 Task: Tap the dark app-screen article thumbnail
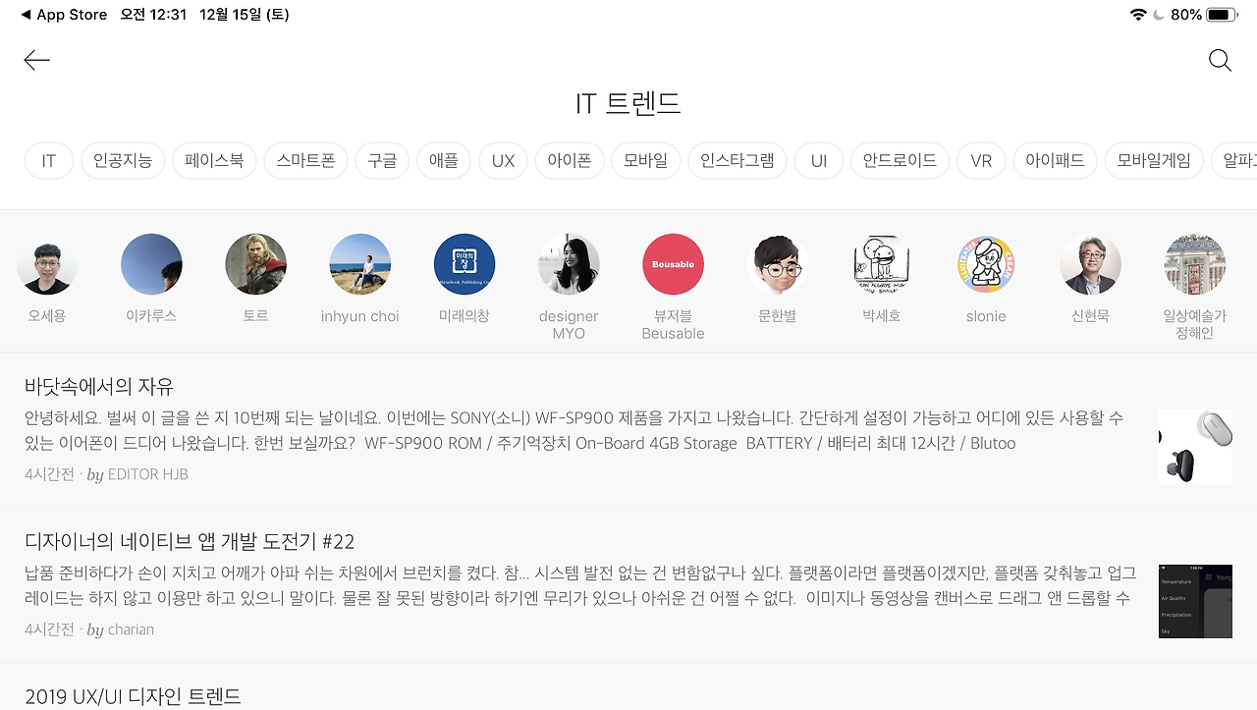point(1195,601)
